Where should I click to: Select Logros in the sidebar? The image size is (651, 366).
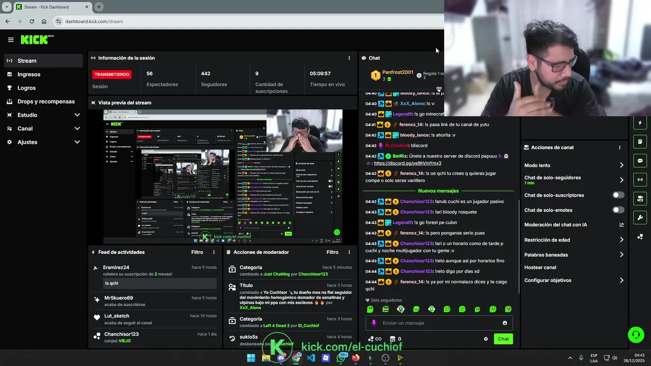43,88
